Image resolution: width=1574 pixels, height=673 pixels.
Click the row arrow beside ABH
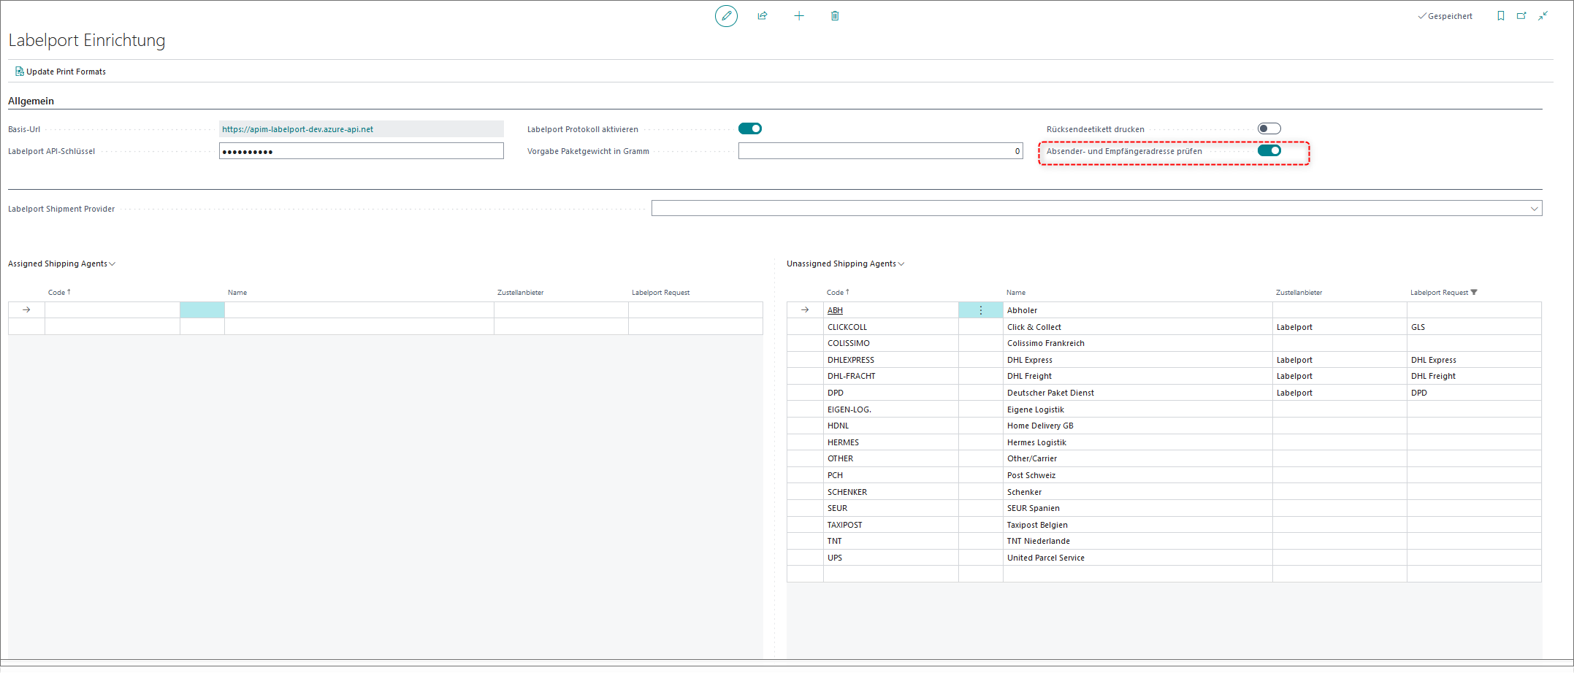(805, 310)
